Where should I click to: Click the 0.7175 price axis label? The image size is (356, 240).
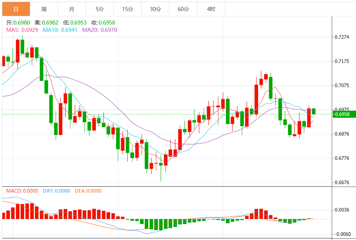click(x=342, y=61)
